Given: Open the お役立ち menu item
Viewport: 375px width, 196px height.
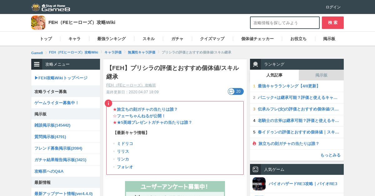Looking at the screenshot, I should tap(298, 39).
